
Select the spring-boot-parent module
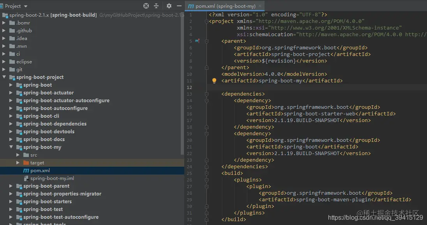(x=46, y=186)
